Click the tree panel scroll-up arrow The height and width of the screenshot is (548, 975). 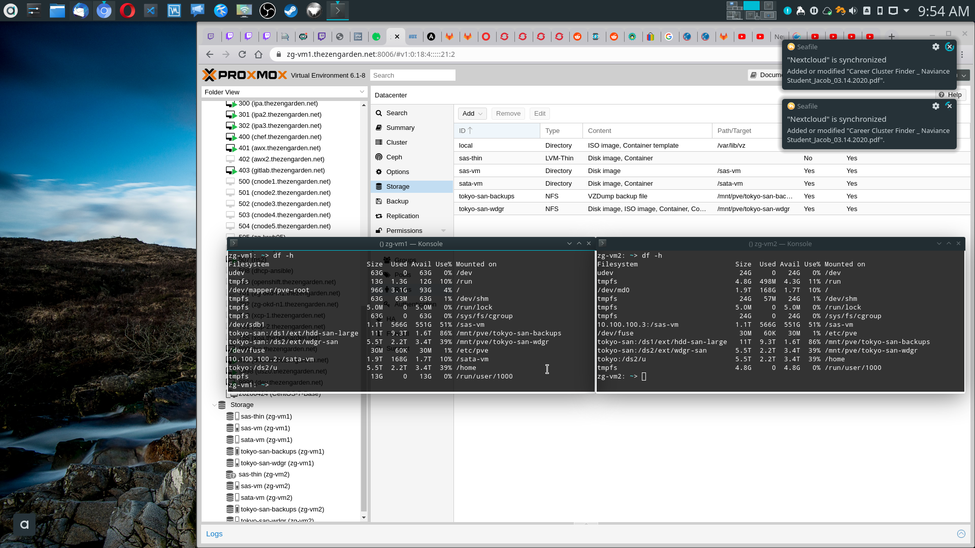coord(364,105)
